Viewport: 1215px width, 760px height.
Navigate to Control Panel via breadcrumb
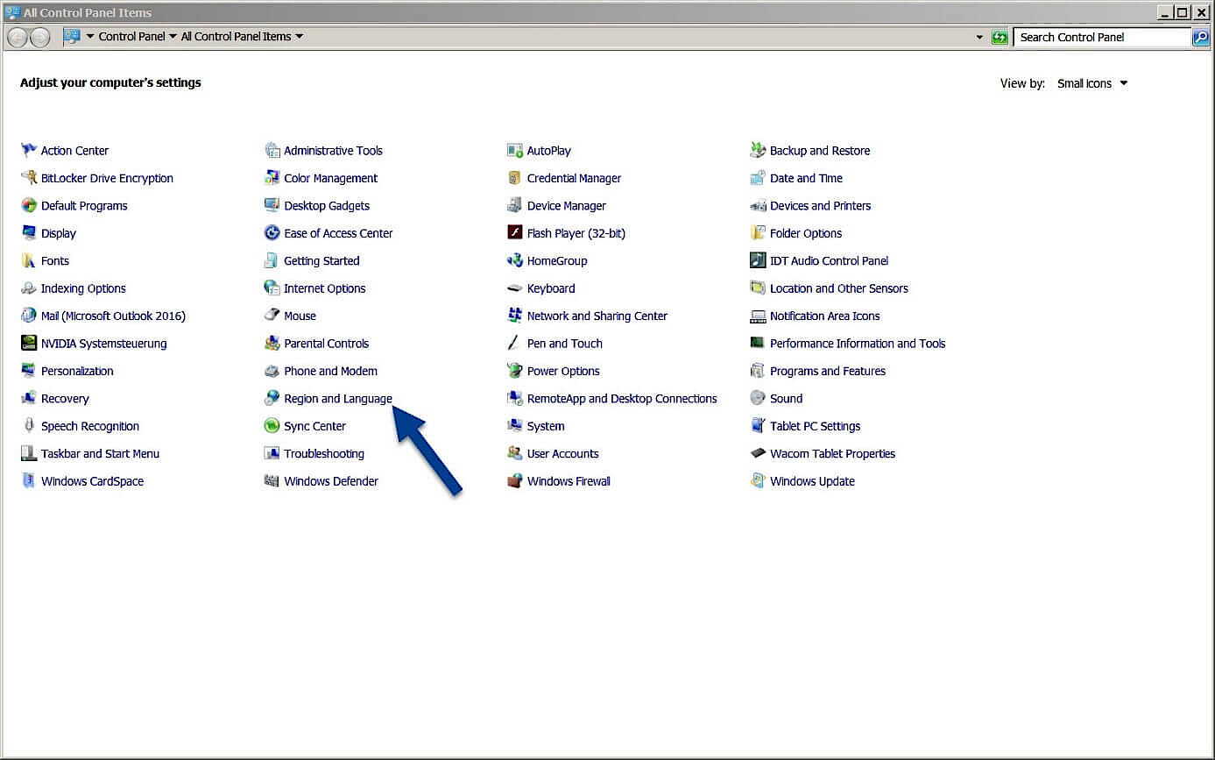click(130, 36)
